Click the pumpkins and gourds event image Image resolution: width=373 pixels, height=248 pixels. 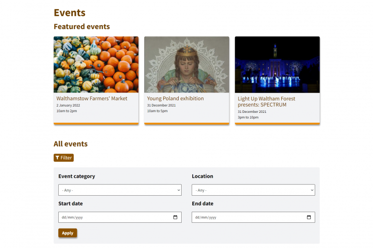pos(96,64)
